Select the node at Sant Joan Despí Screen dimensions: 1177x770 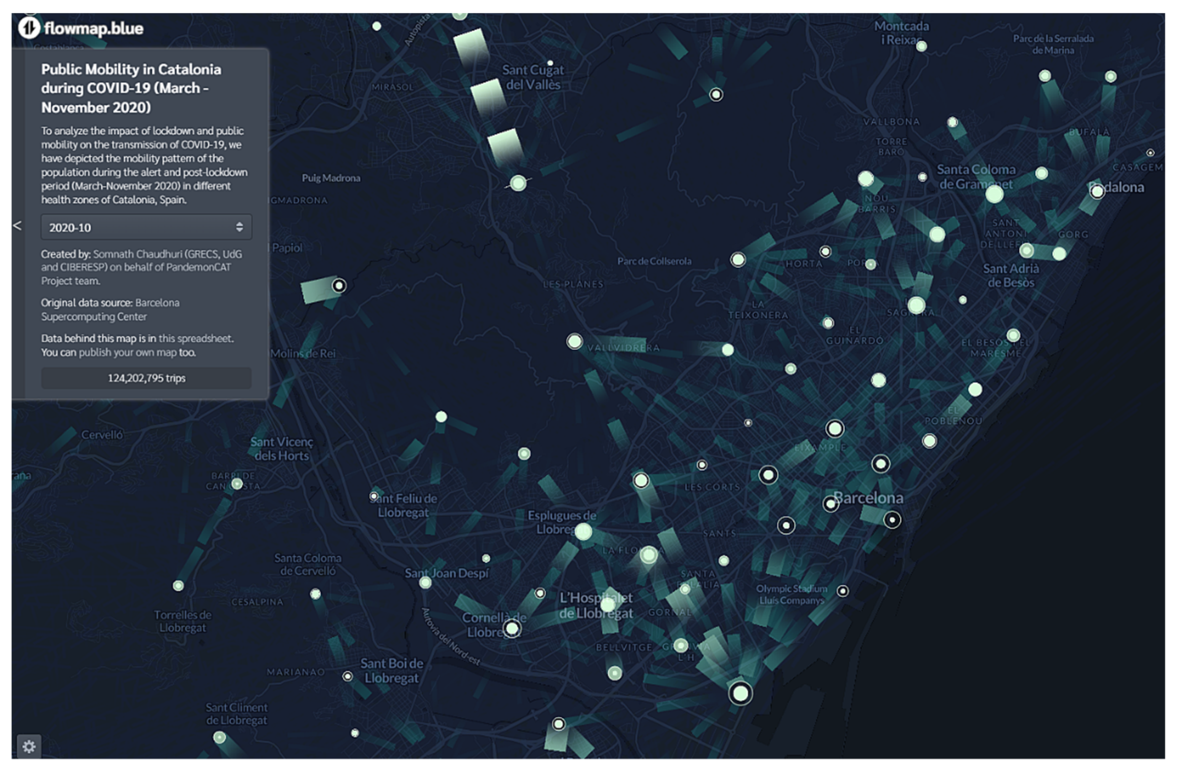[425, 582]
